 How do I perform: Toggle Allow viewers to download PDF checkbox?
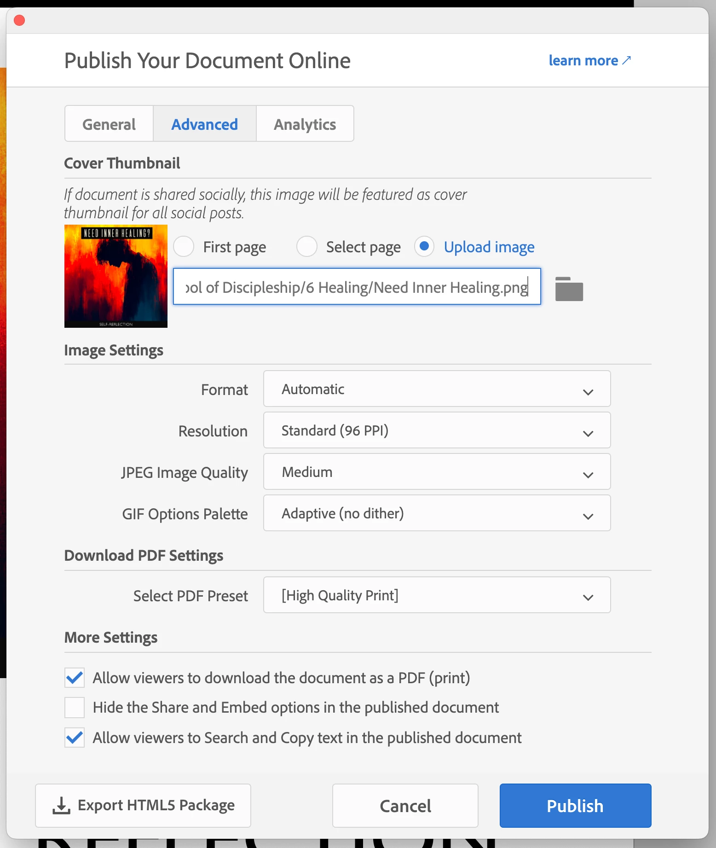(x=75, y=678)
